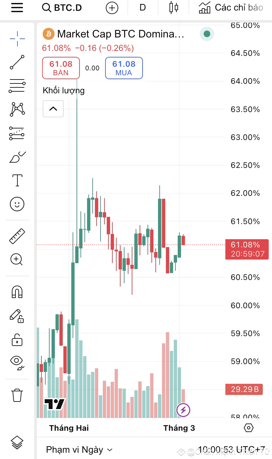Image resolution: width=272 pixels, height=459 pixels.
Task: Enable magnet mode for drawings
Action: (17, 292)
